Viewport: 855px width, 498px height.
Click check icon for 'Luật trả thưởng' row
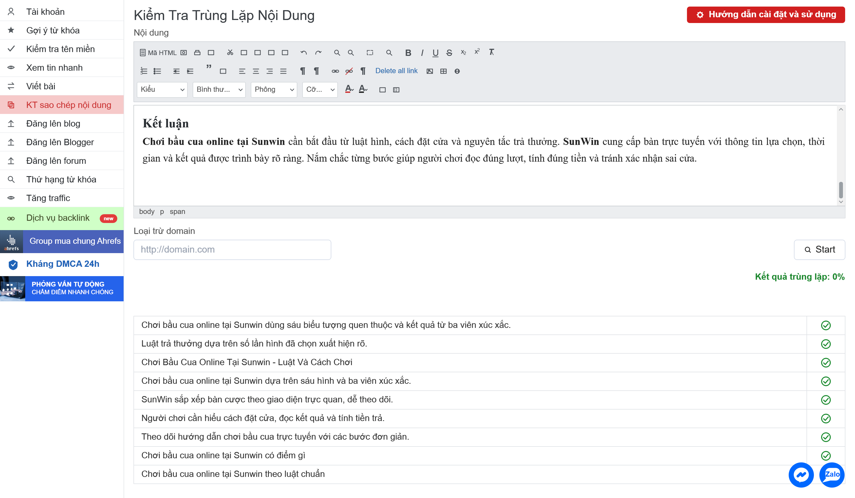click(825, 344)
